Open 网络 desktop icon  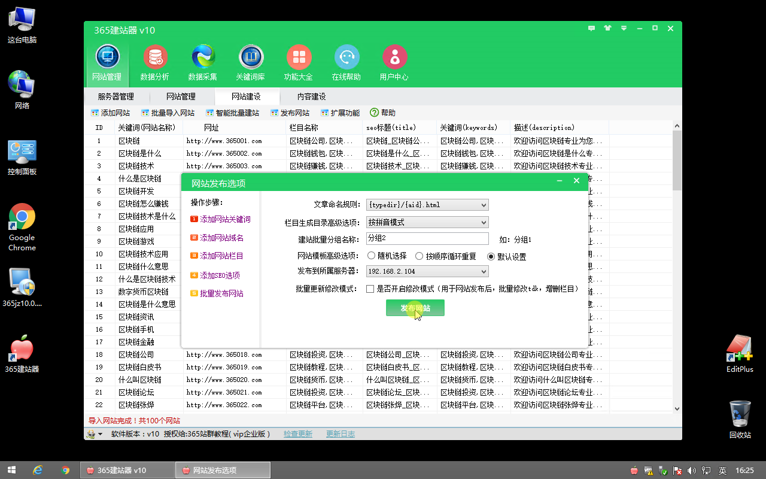pyautogui.click(x=22, y=90)
